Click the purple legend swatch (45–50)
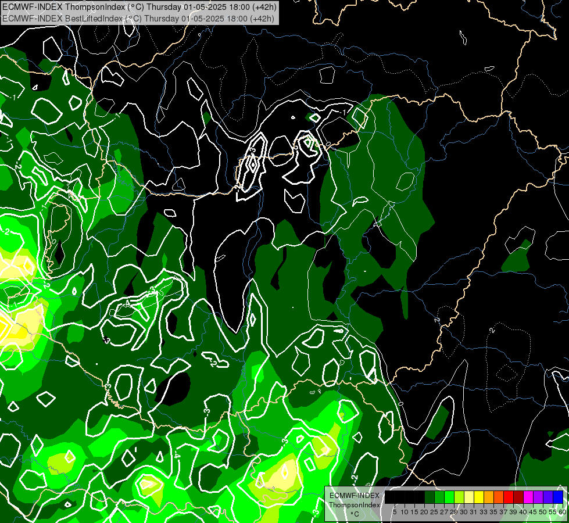The width and height of the screenshot is (569, 523). pos(539,497)
